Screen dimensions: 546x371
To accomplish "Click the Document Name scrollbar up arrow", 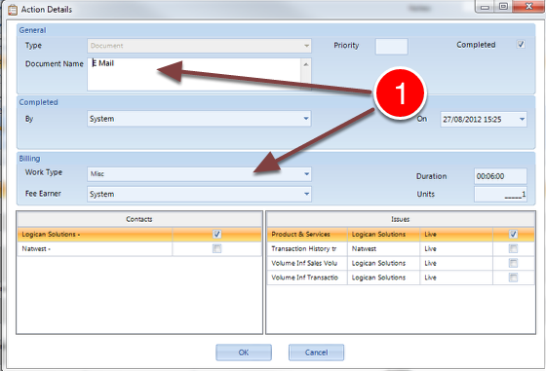I will click(x=306, y=64).
